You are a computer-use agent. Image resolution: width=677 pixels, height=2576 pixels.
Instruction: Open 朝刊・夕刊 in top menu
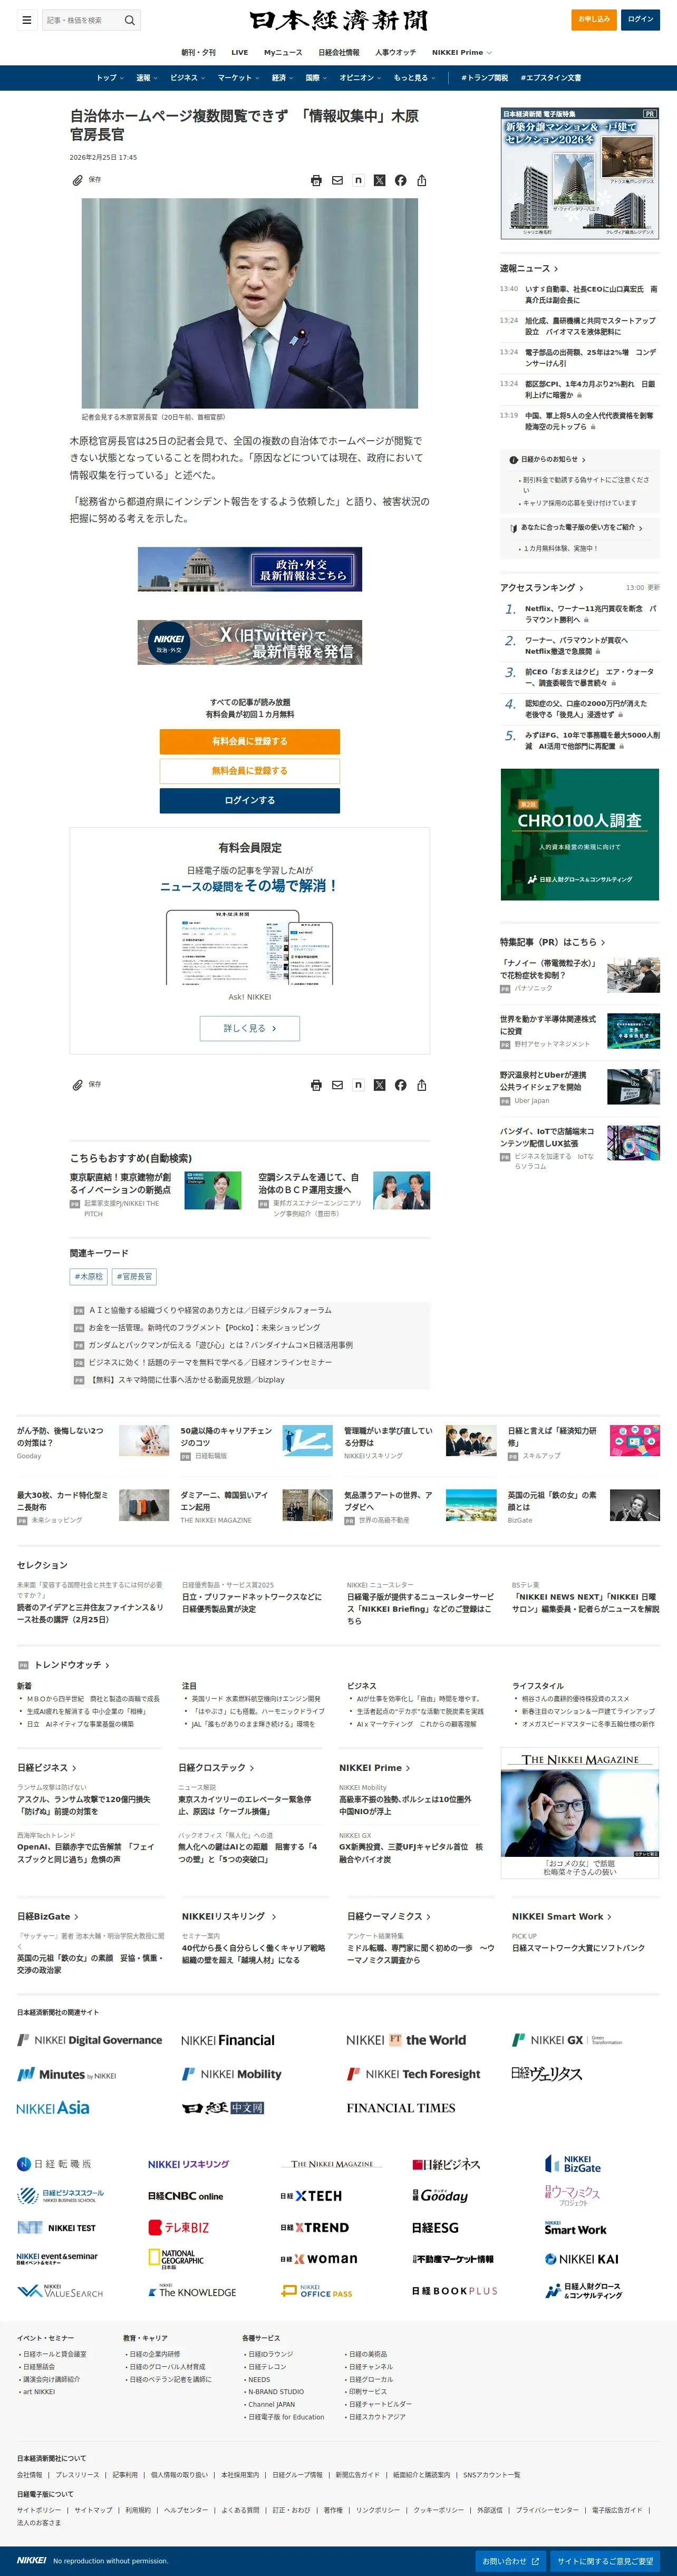click(x=198, y=52)
